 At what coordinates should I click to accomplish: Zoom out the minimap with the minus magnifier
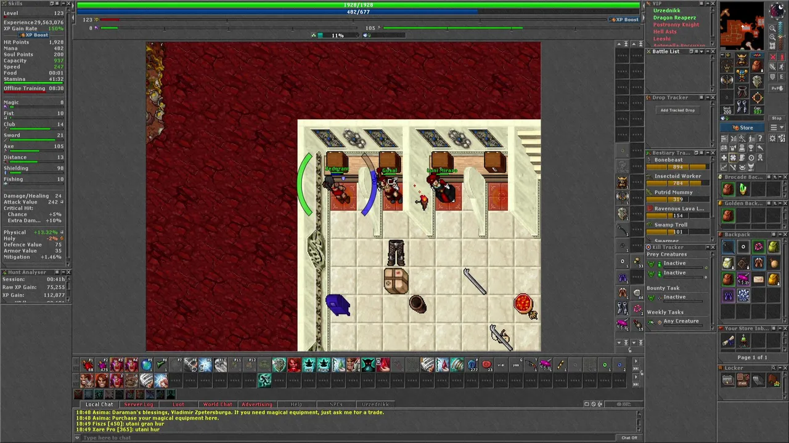(x=772, y=28)
